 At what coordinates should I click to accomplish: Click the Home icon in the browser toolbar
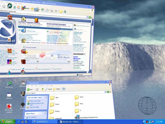point(19,7)
